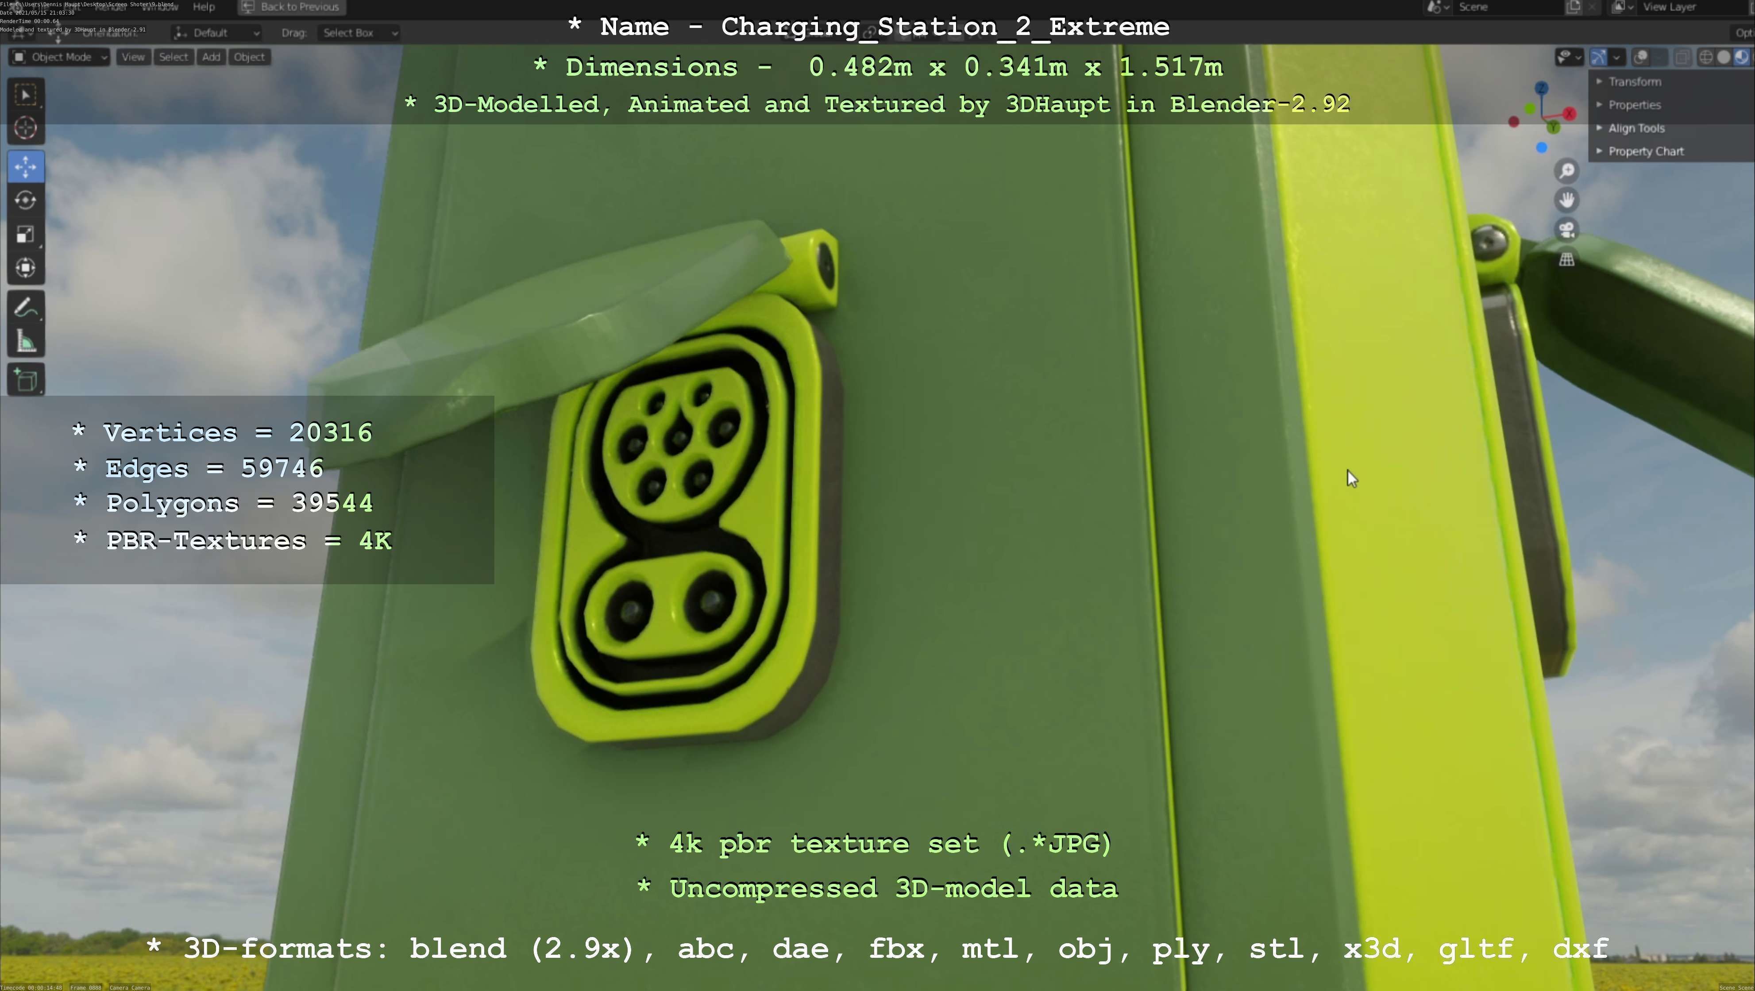
Task: Open gizmo options dropdown arrow
Action: [x=1617, y=57]
